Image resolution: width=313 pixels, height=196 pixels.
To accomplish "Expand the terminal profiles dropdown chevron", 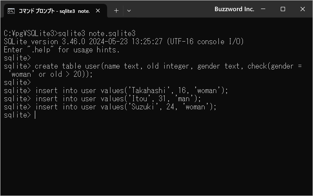I will pyautogui.click(x=129, y=11).
